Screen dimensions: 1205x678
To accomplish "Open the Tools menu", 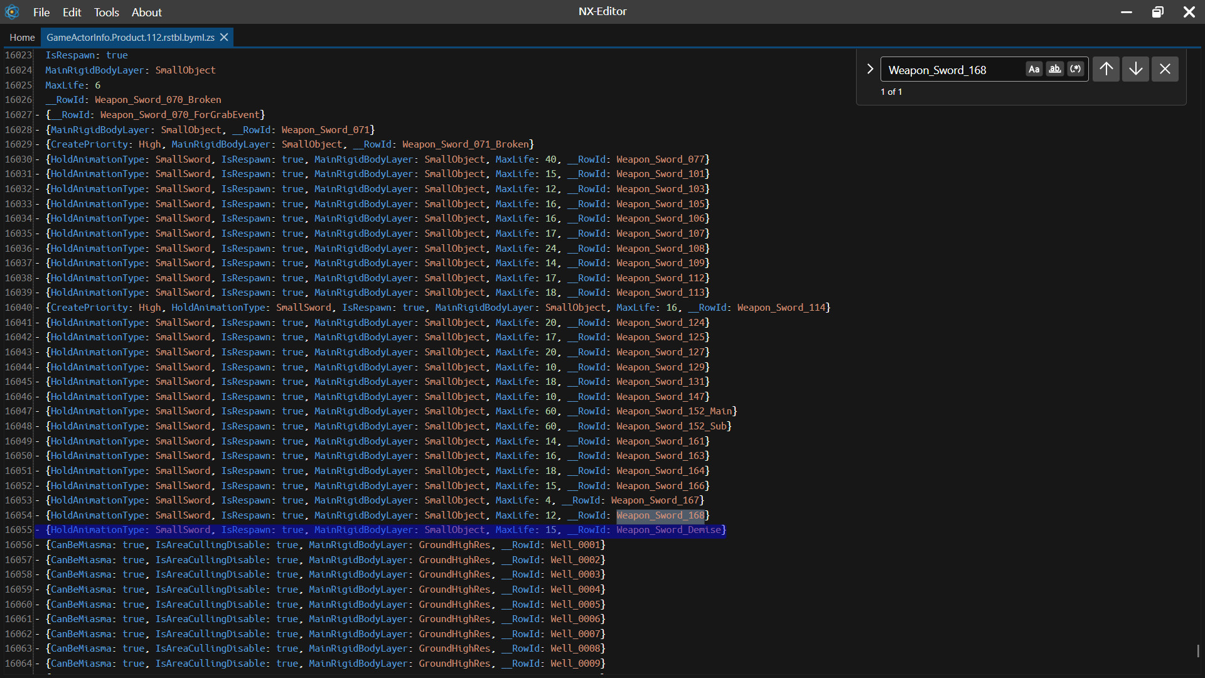I will (106, 12).
